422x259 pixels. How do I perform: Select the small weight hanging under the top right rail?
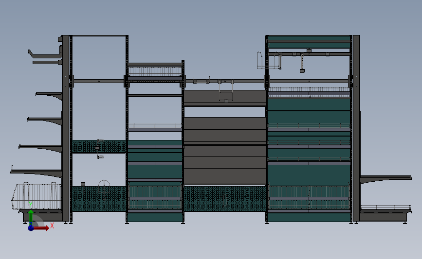tap(302, 71)
